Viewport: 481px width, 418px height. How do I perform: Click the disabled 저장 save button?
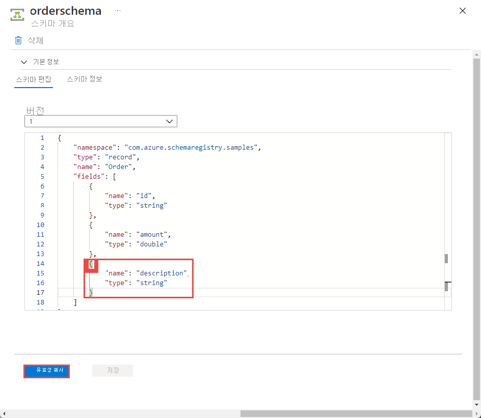pyautogui.click(x=113, y=371)
